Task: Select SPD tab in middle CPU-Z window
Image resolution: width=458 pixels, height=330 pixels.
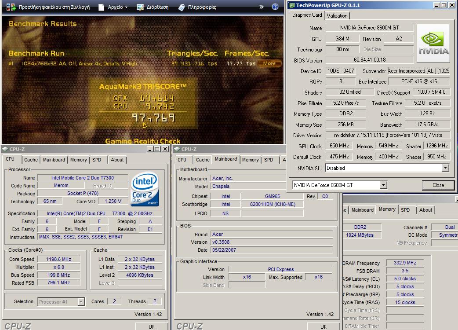Action: coord(269,160)
